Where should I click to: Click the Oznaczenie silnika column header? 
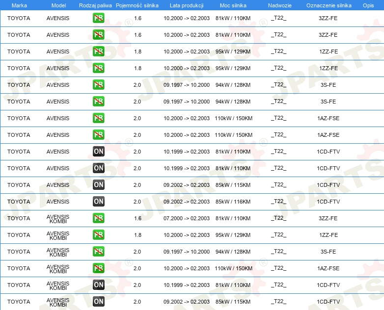click(x=329, y=5)
